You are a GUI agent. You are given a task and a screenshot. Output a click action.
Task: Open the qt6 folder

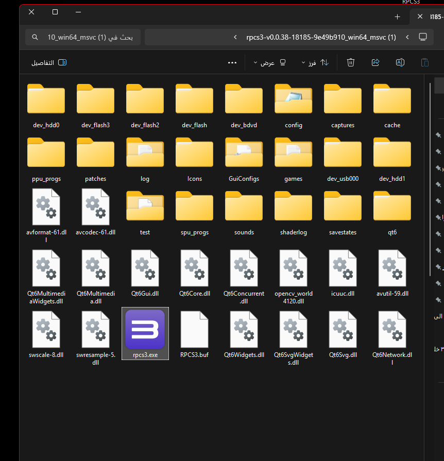point(392,213)
